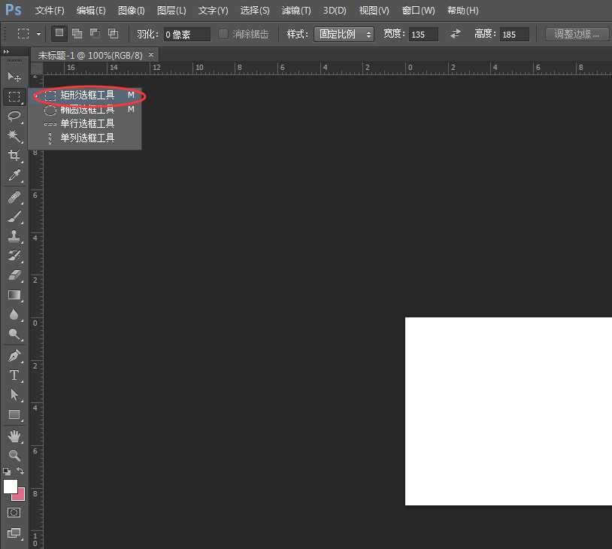Toggle the 消除锯齿 anti-alias checkbox
The image size is (612, 549).
point(223,34)
